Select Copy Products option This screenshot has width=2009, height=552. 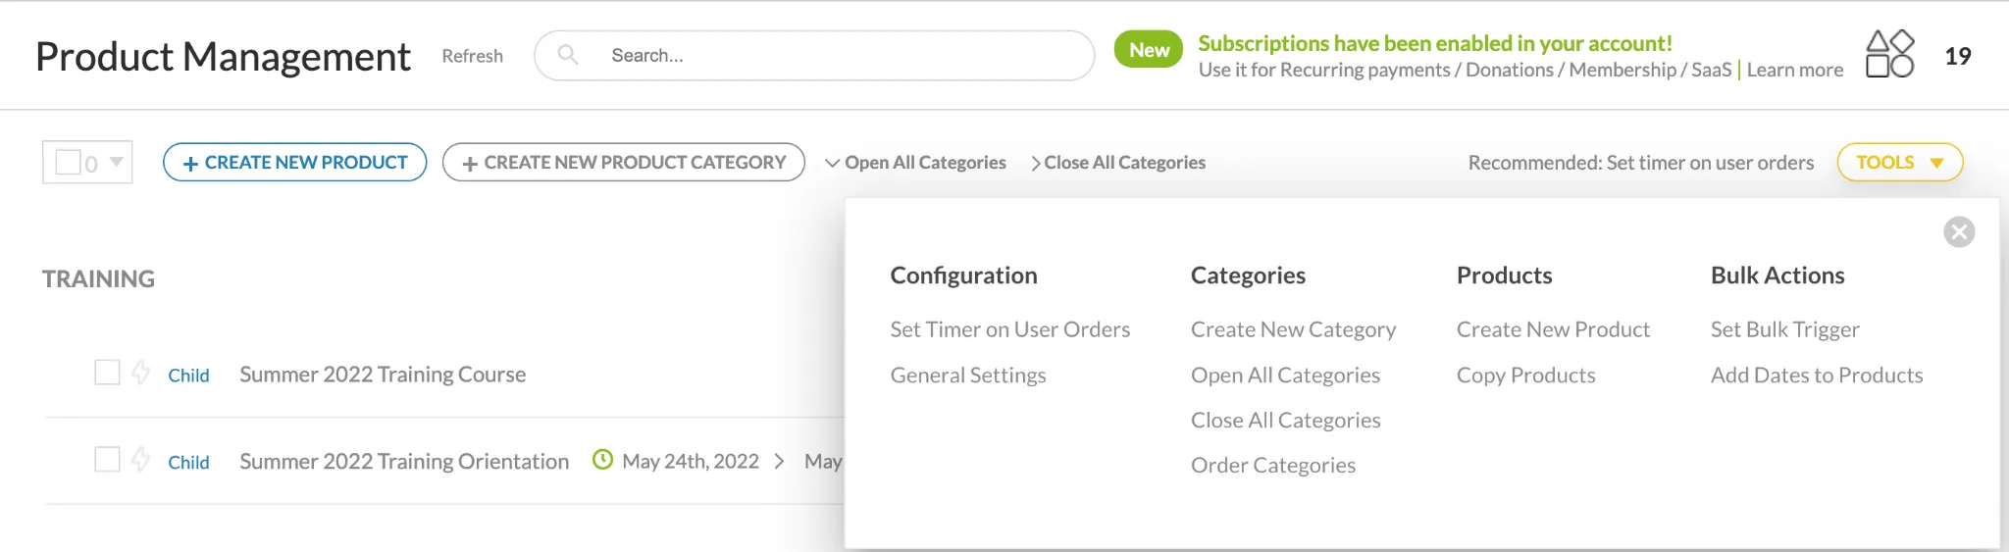[1525, 376]
